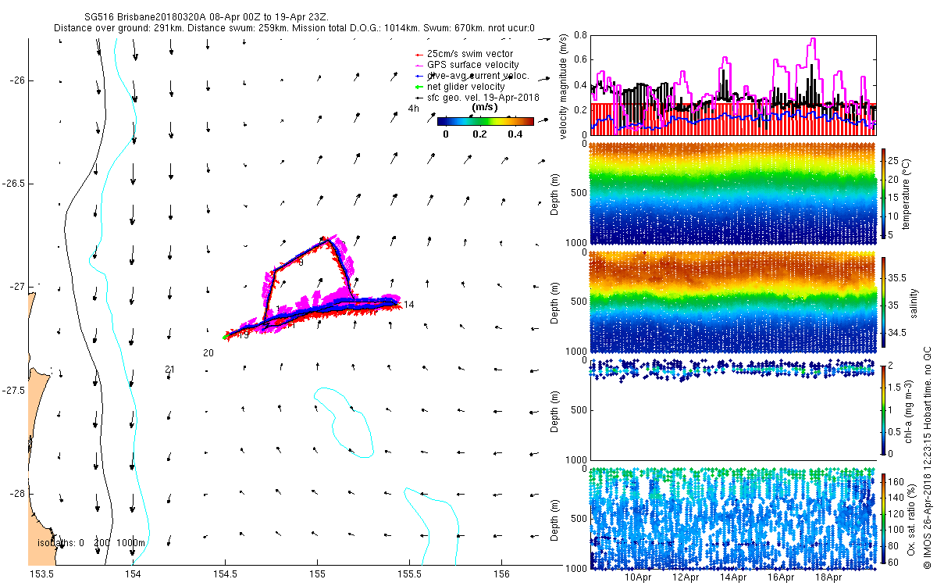Click latitude tick label -26.5
937x586 pixels.
(x=14, y=184)
